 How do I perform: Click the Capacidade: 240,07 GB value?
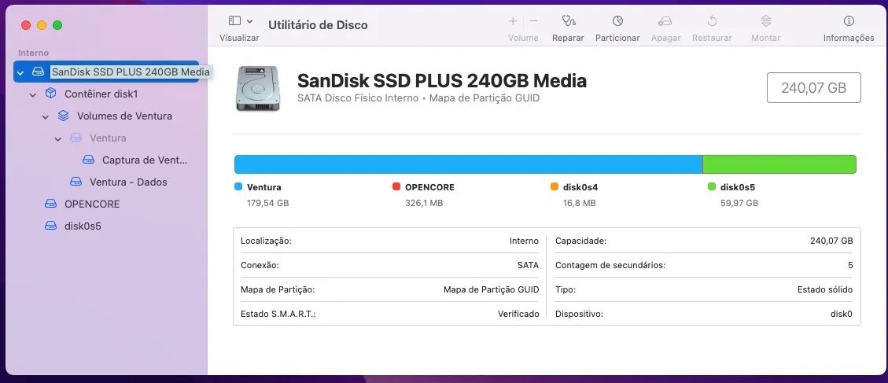831,241
